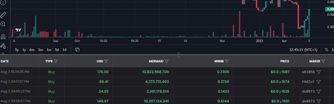The width and height of the screenshot is (334, 104).
Task: Click the TradingView logo on chart
Action: [18, 30]
